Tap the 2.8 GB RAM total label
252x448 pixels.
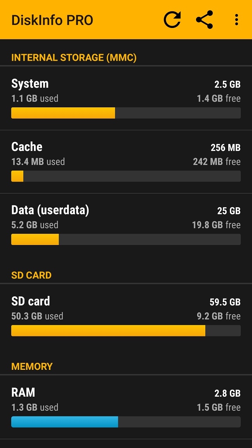coord(227,394)
